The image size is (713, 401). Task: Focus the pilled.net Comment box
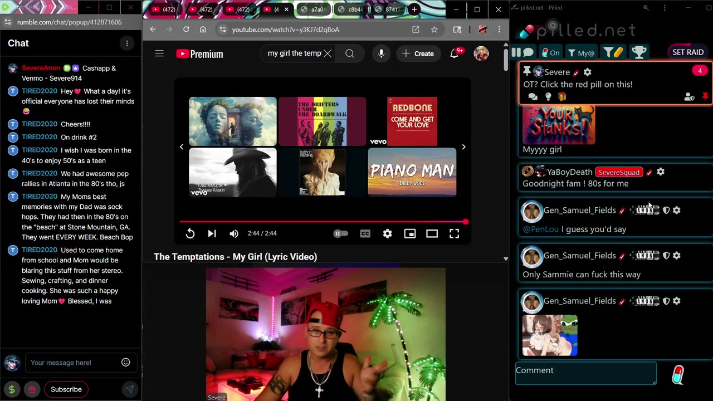point(586,373)
